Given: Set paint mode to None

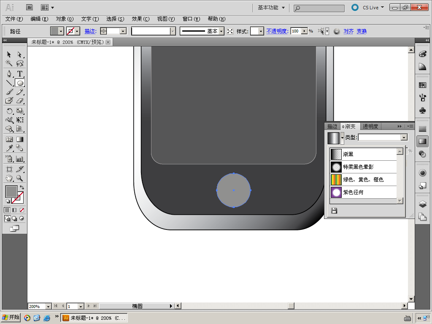Looking at the screenshot, I should click(22, 210).
